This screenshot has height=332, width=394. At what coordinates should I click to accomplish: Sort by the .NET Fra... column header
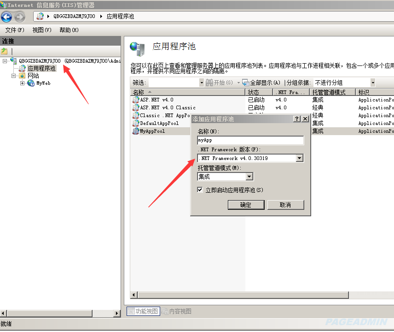(291, 92)
